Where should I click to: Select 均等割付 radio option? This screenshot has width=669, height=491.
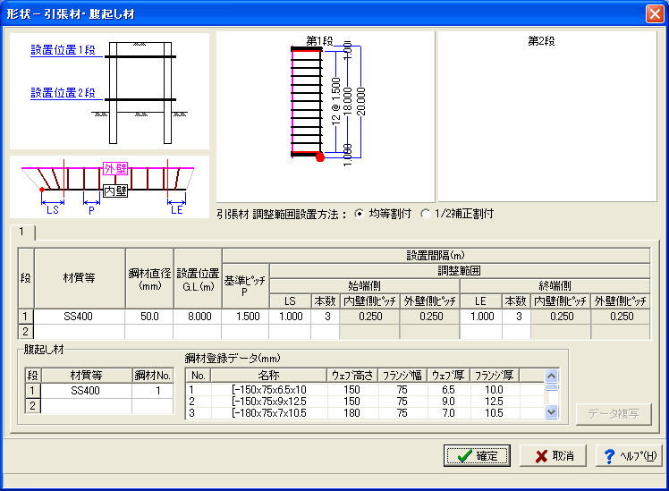tap(383, 214)
